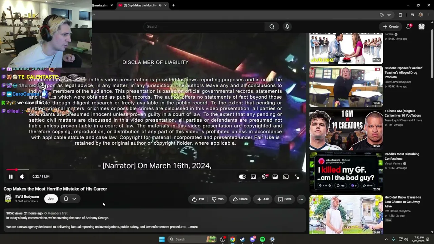Viewport: 434px width, 244px height.
Task: Open Student Exposes 'Tweaker' Teacher's video title
Action: coord(403,73)
